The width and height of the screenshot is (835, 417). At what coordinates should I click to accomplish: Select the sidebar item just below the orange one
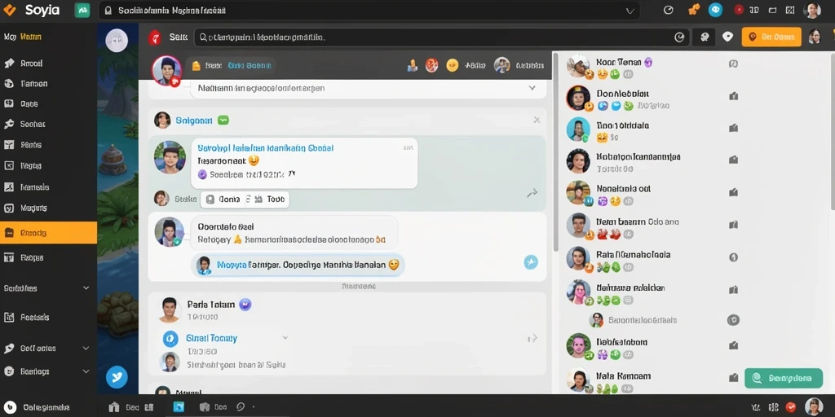tap(48, 257)
